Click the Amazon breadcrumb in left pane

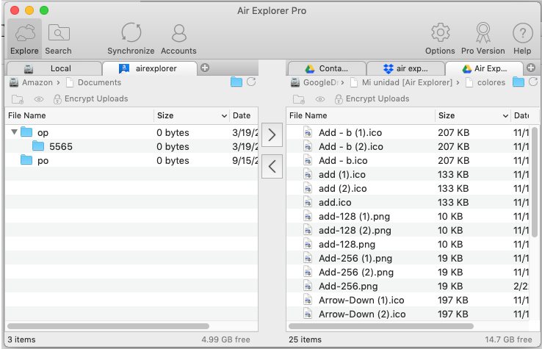(x=31, y=82)
